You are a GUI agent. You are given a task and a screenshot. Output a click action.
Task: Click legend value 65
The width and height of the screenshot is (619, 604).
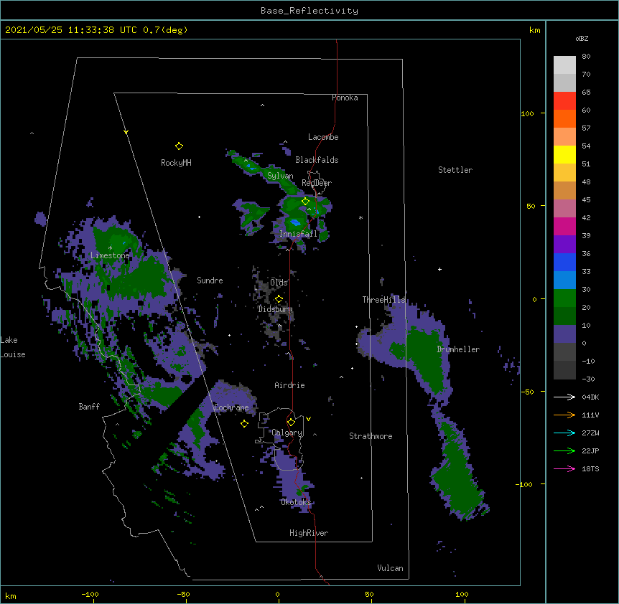(586, 93)
